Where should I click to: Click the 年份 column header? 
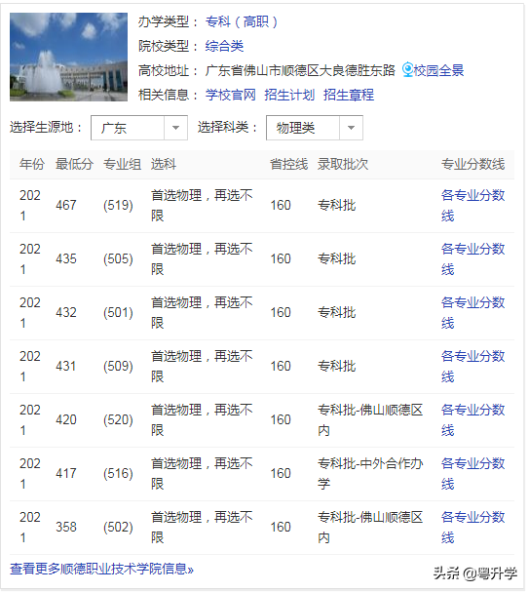(x=32, y=164)
